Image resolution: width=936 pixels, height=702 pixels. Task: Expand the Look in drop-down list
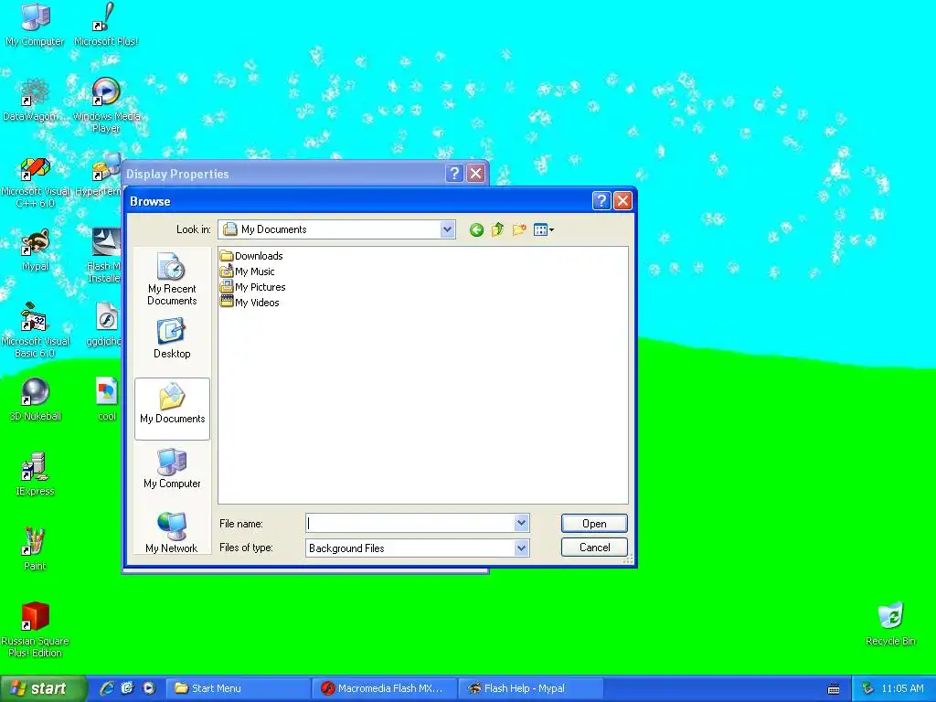tap(447, 229)
